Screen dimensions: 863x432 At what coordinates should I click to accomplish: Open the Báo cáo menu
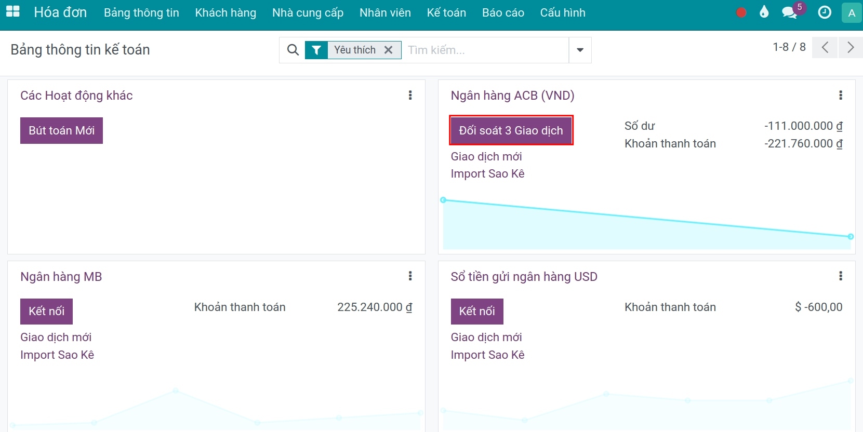503,12
